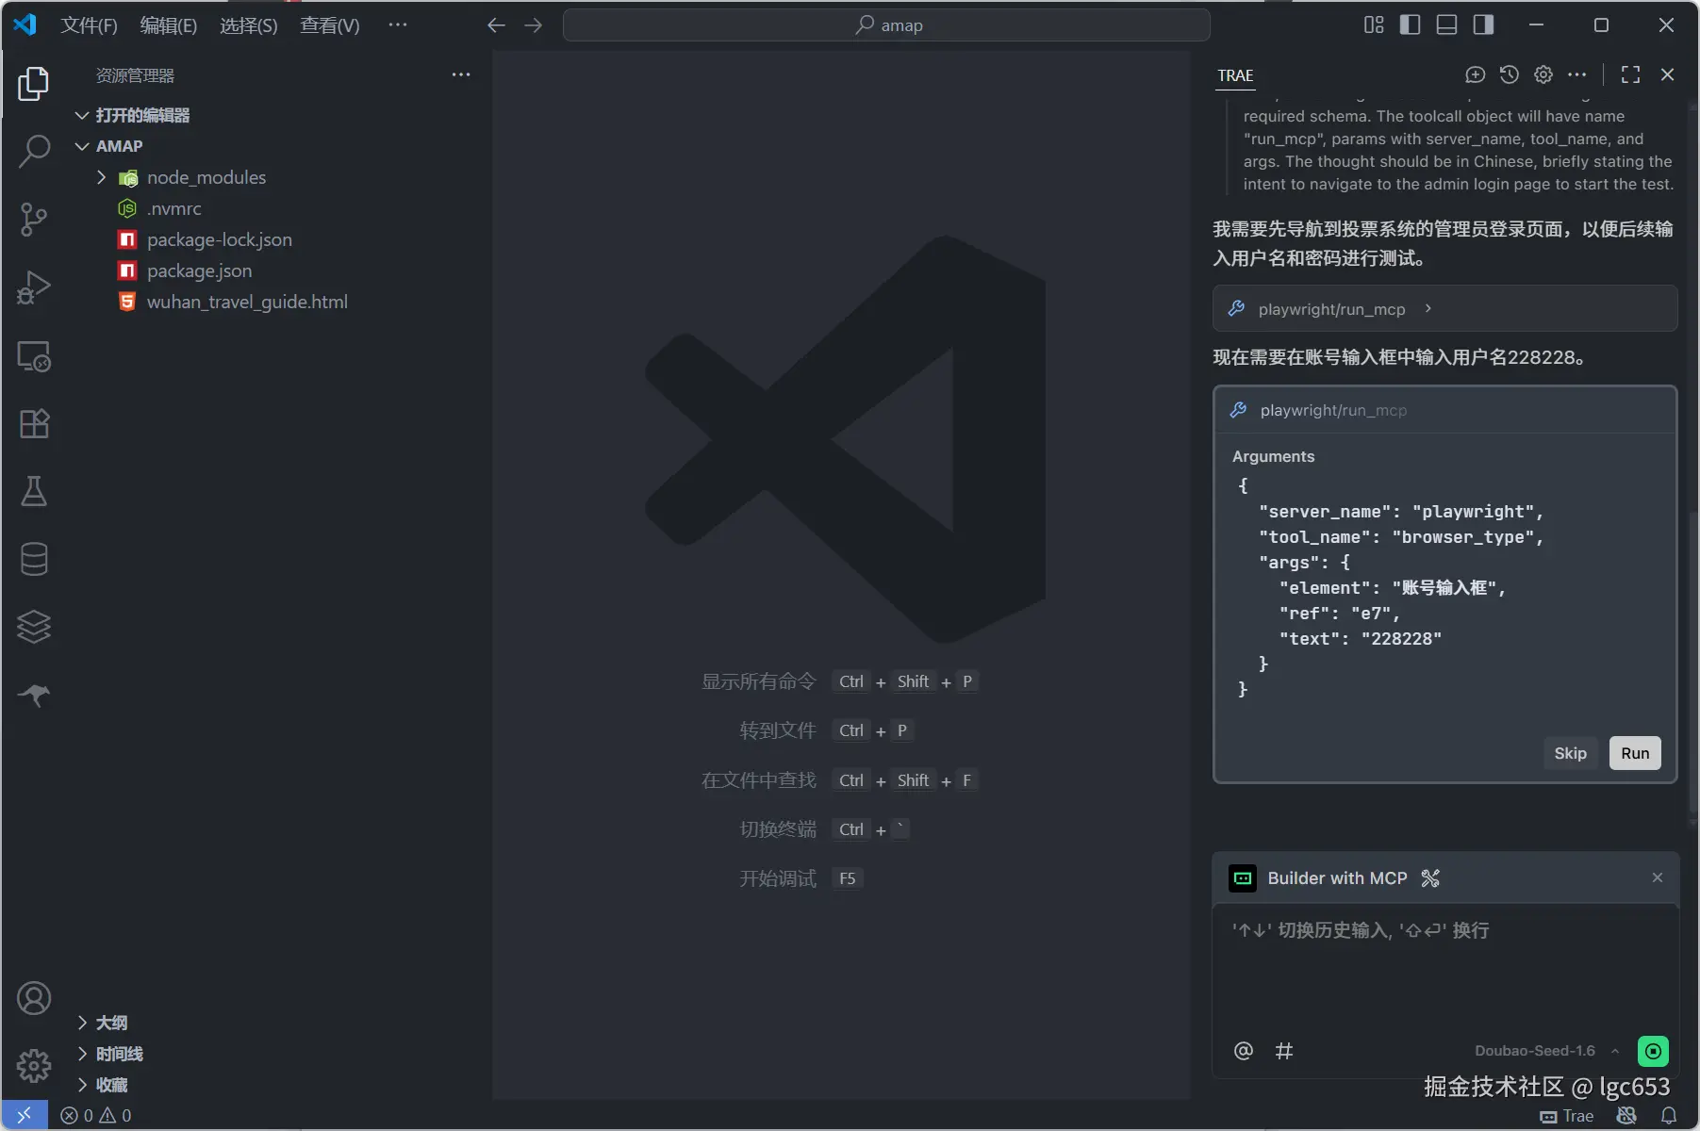Viewport: 1700px width, 1131px height.
Task: Open the 选择(S) menu
Action: coord(249,25)
